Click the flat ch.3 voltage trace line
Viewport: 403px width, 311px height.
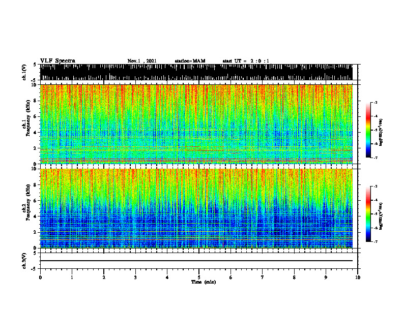[196, 261]
